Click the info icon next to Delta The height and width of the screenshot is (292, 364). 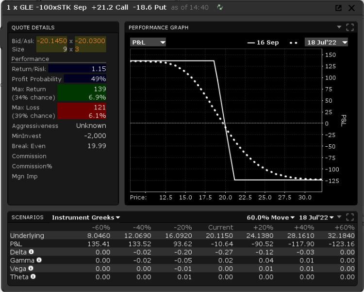tap(31, 252)
